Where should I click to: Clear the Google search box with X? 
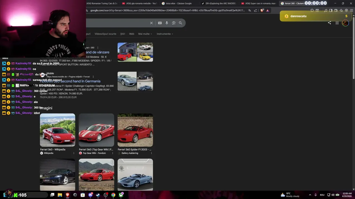pyautogui.click(x=151, y=23)
